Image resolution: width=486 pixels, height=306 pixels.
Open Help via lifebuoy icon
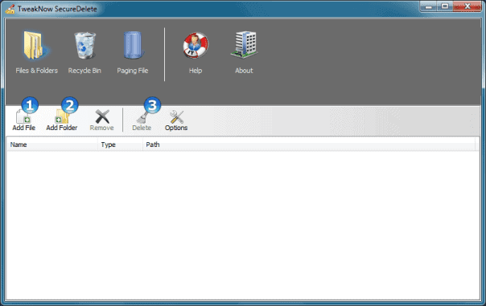click(x=196, y=46)
